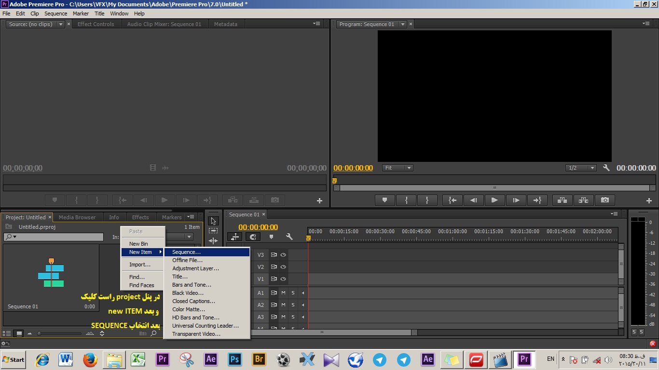Mark In point in Program monitor
This screenshot has height=370, width=659.
pyautogui.click(x=407, y=200)
